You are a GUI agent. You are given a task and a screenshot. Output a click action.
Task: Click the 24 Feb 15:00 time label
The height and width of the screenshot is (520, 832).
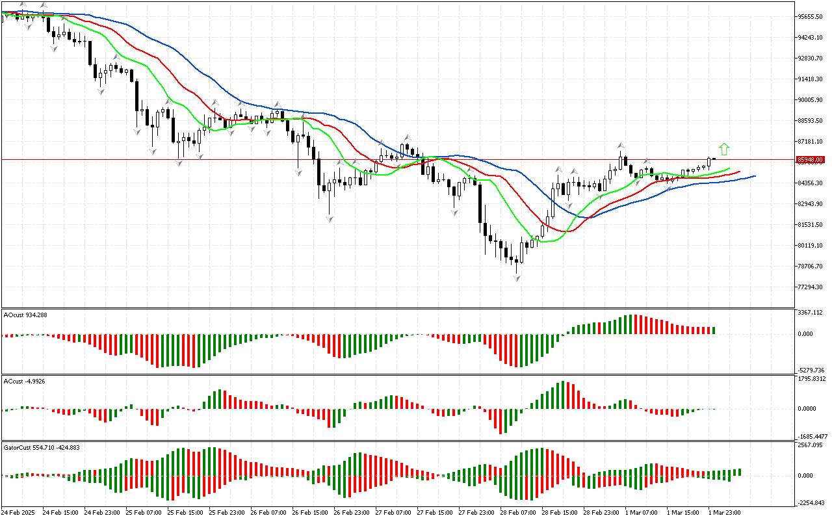point(59,513)
